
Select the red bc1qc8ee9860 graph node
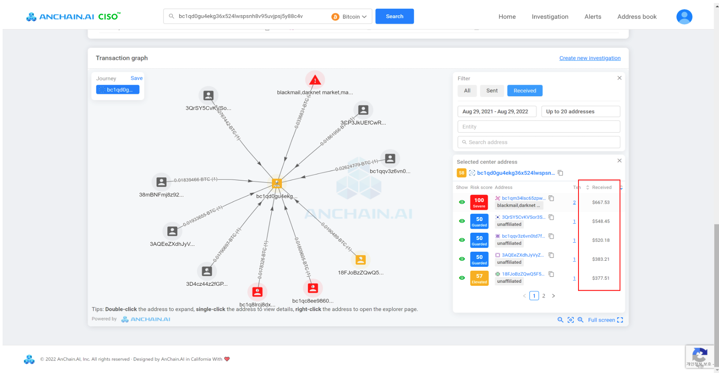click(313, 288)
